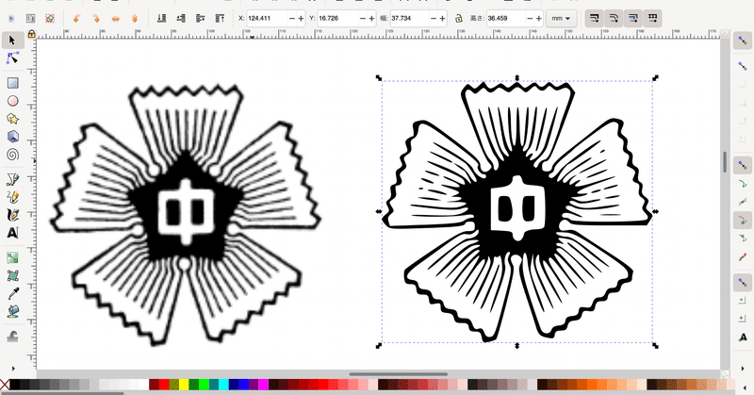Raise selection to top
The width and height of the screenshot is (754, 395).
point(220,18)
